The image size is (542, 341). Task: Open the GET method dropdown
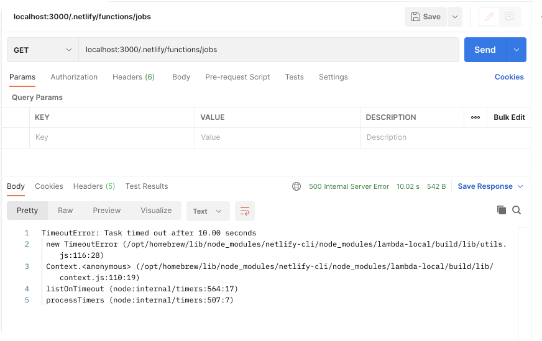click(x=42, y=50)
